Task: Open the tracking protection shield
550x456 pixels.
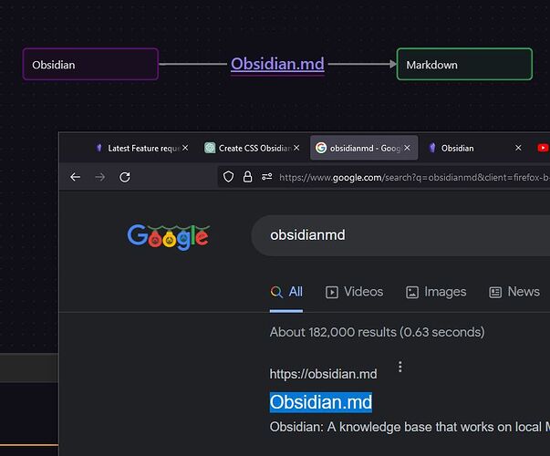Action: tap(228, 177)
